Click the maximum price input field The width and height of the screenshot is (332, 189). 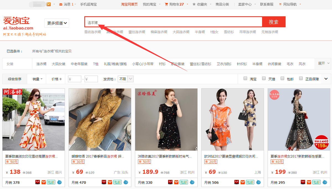coord(91,79)
